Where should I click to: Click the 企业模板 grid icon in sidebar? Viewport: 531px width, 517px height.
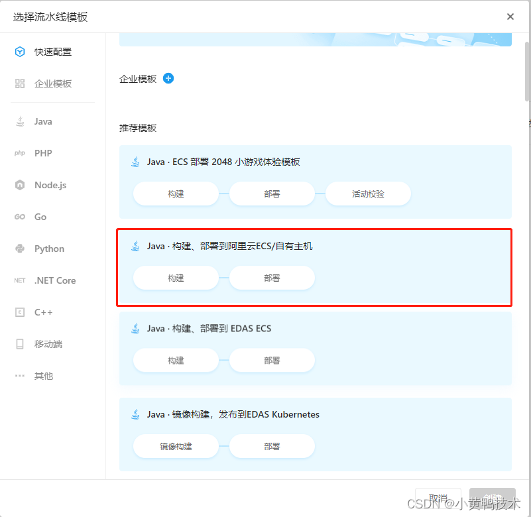click(20, 84)
